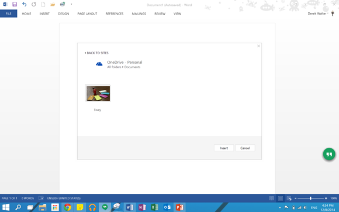Click 'ENGLISH (UNITED STATES)' language indicator
The image size is (339, 212).
pyautogui.click(x=64, y=198)
